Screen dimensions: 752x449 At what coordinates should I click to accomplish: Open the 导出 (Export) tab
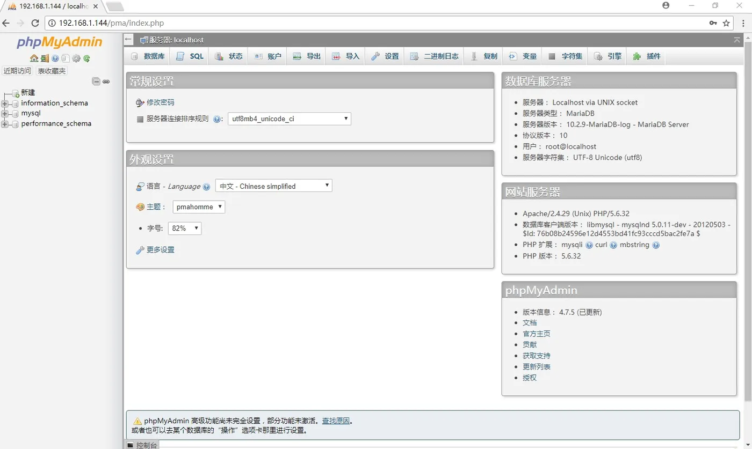coord(307,56)
